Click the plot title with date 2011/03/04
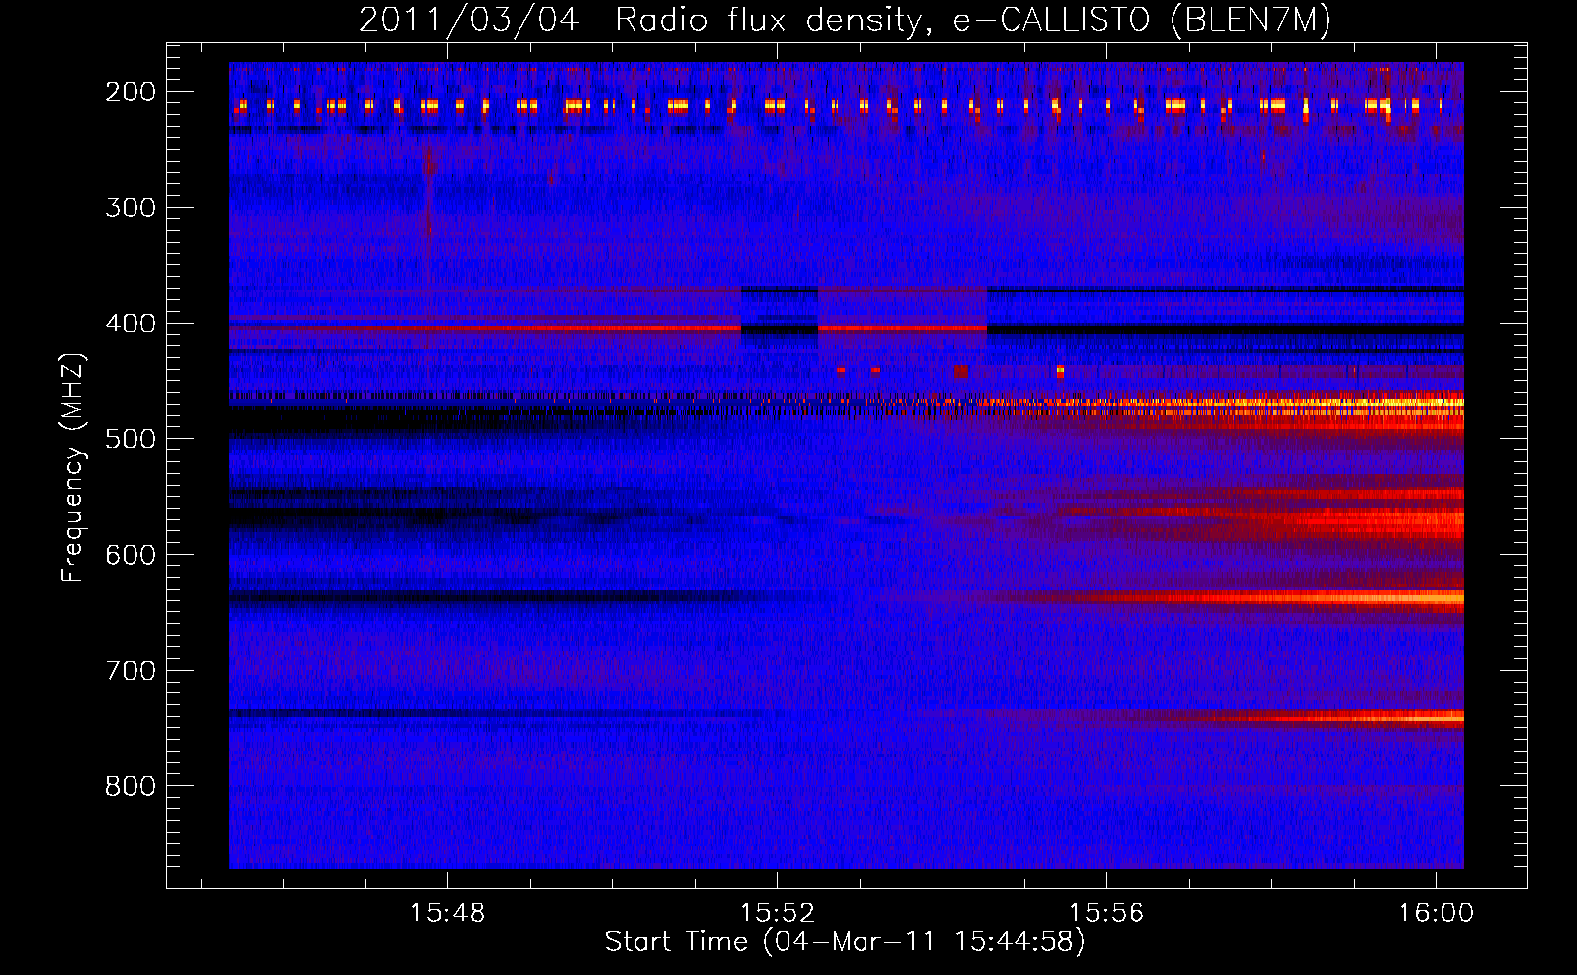This screenshot has height=975, width=1577. pos(845,20)
